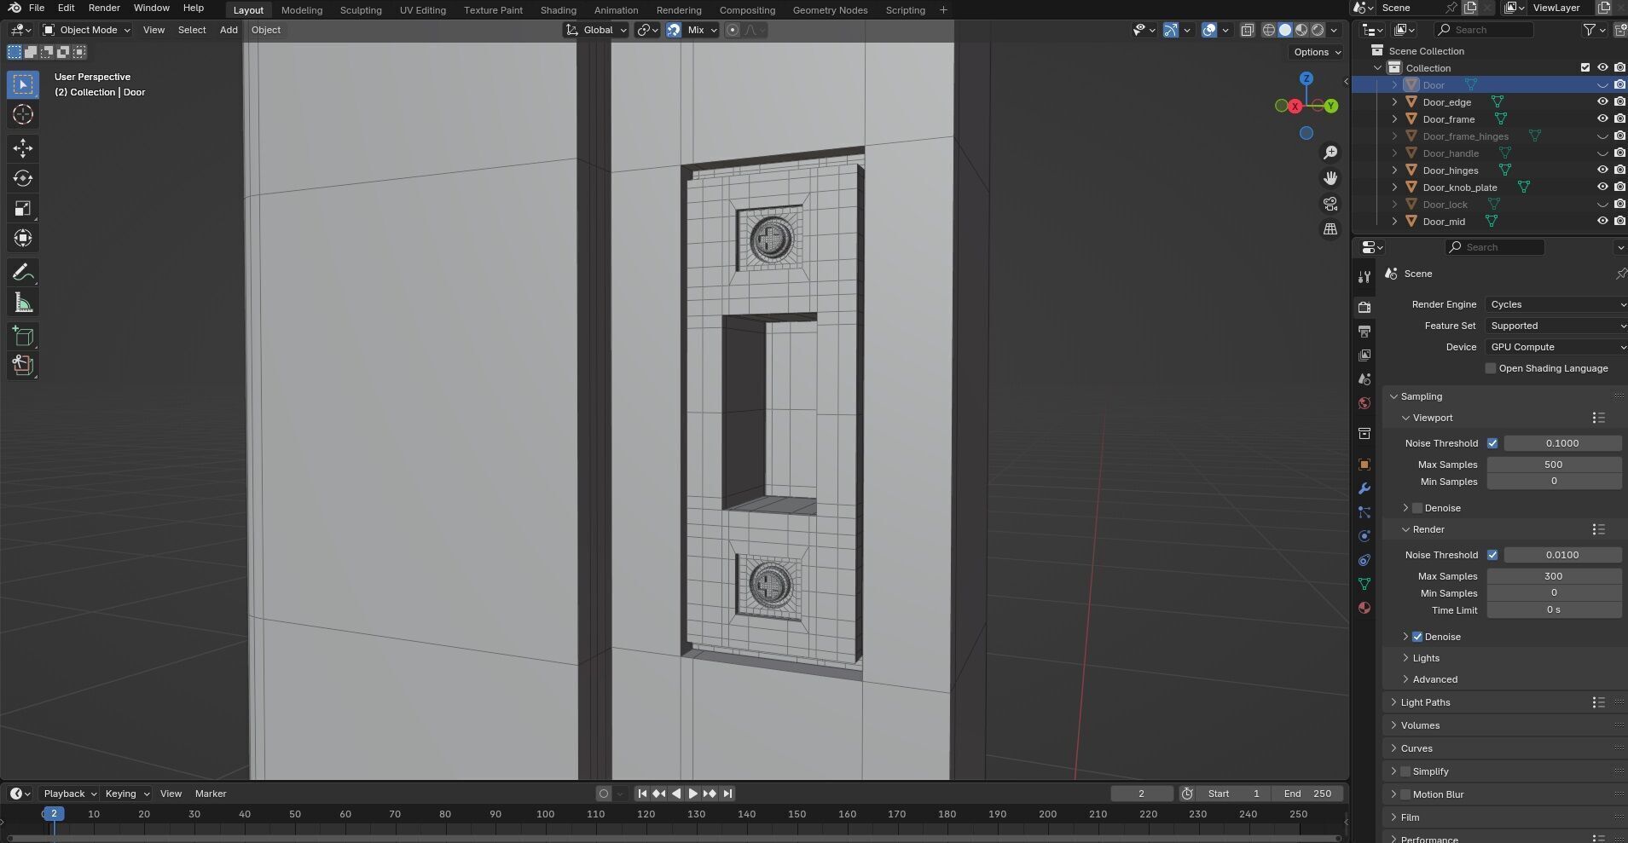Hide Door_frame in viewport
Image resolution: width=1628 pixels, height=843 pixels.
pos(1602,119)
